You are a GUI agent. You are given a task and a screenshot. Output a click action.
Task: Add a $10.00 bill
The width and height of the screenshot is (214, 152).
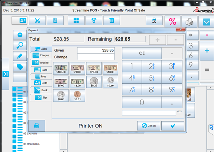coord(110,68)
